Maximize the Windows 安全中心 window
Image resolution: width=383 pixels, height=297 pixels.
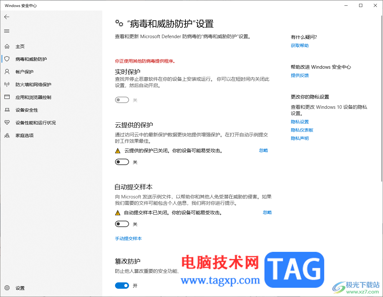pos(361,5)
